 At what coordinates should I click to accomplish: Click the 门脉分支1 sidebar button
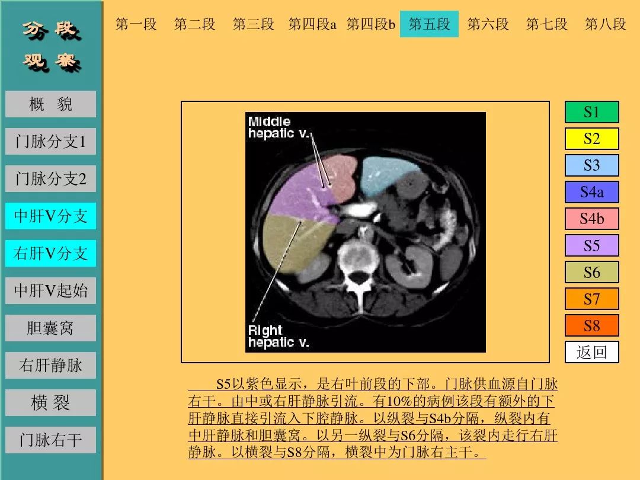point(50,141)
